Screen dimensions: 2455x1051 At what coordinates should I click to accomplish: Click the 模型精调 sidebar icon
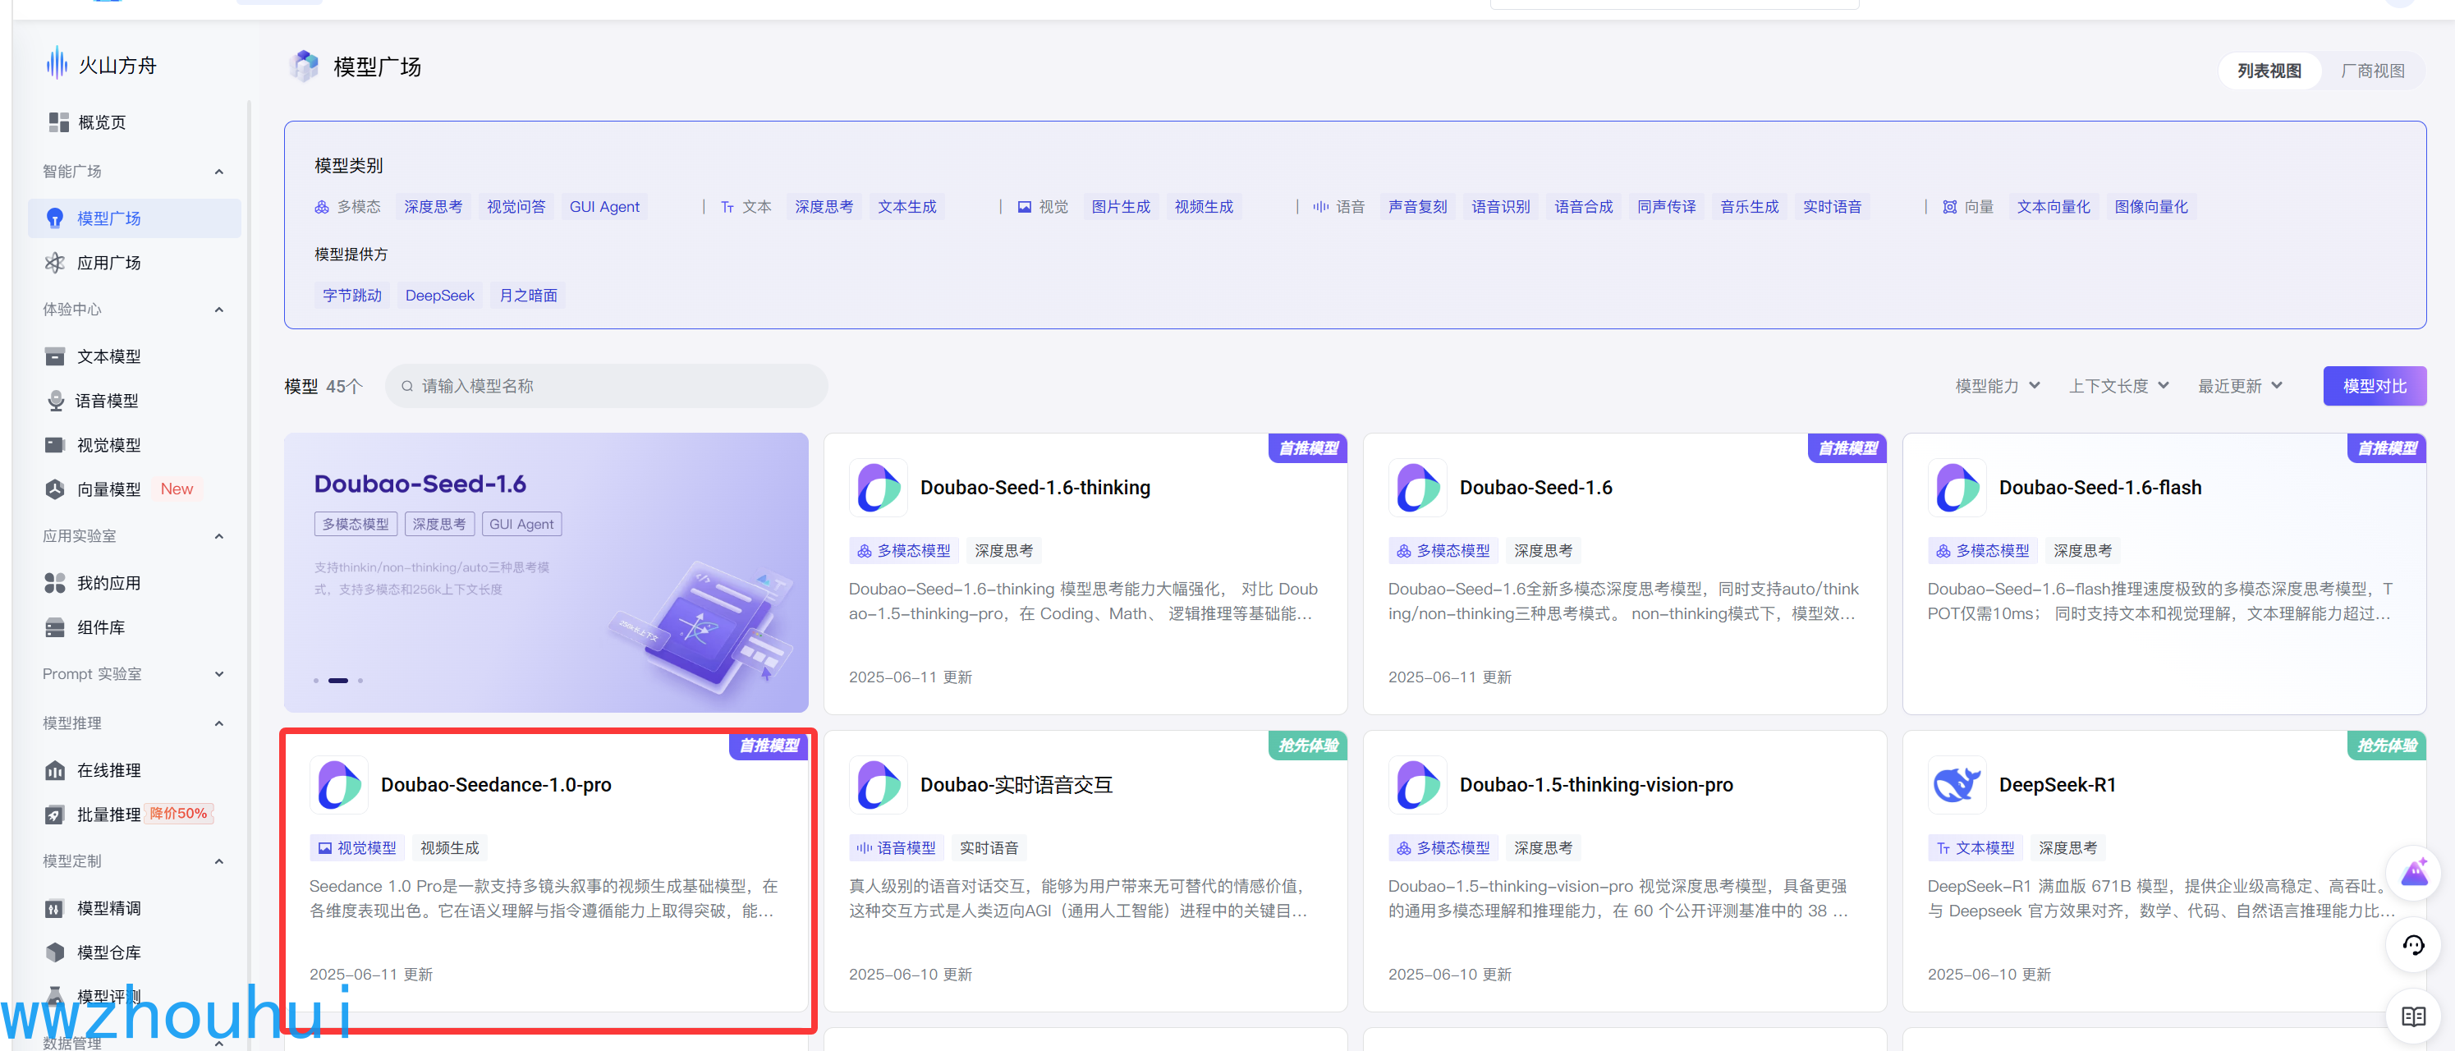tap(54, 908)
